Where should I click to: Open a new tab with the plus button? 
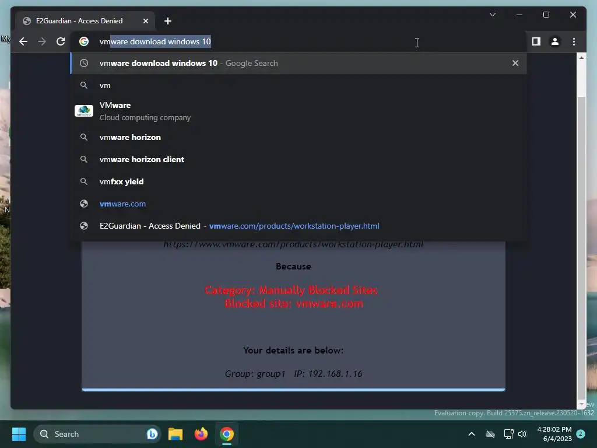tap(168, 21)
